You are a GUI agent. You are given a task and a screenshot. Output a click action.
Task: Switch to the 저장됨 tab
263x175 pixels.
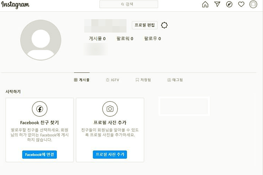click(x=143, y=80)
